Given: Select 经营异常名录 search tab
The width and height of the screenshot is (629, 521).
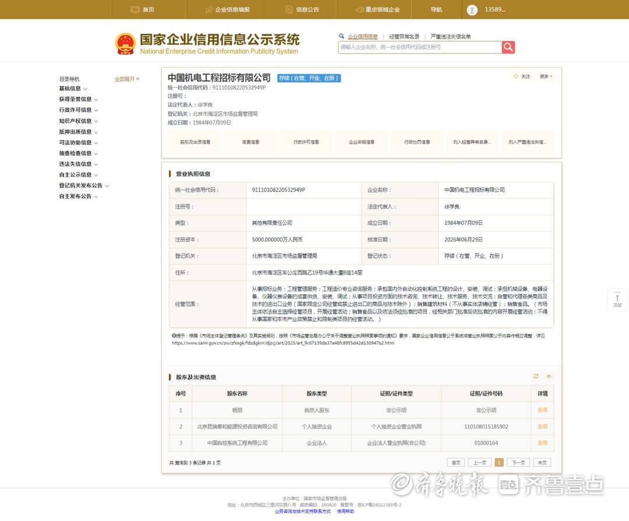Looking at the screenshot, I should click(404, 37).
